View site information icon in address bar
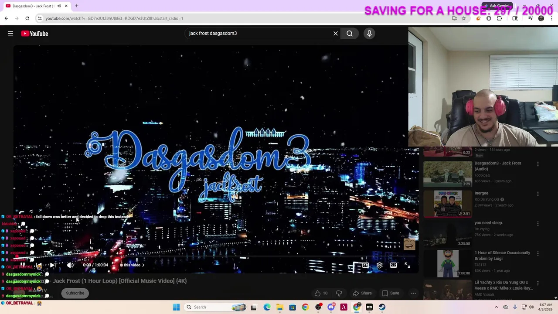Viewport: 558px width, 314px height. 40,18
